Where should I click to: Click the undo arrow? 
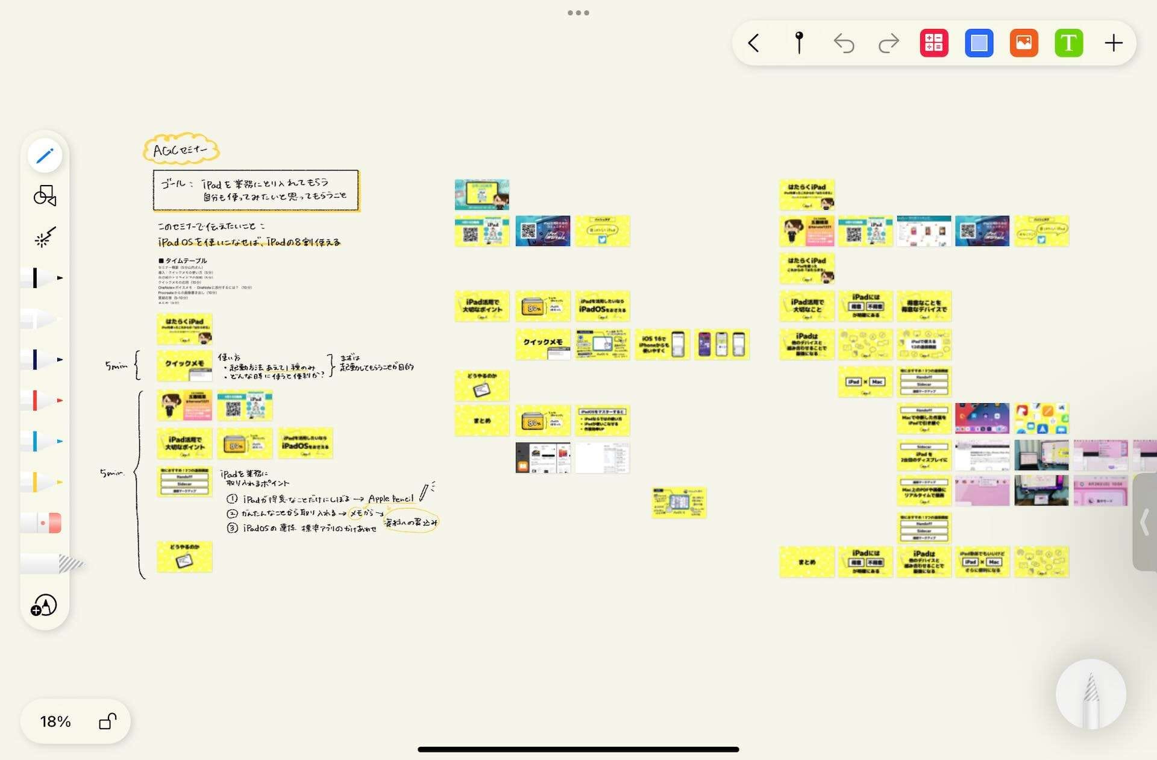(844, 43)
